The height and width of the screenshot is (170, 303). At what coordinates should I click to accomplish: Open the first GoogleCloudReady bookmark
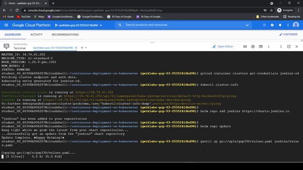pos(61,17)
